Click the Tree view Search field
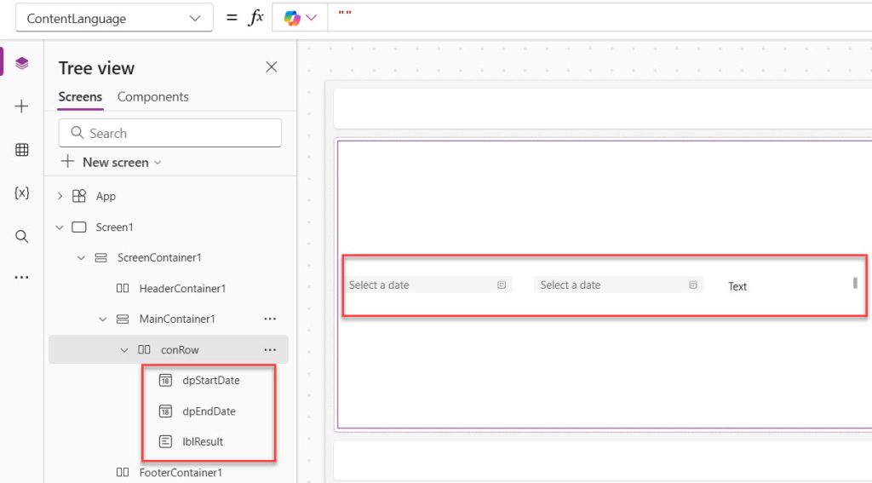872x483 pixels. coord(170,133)
